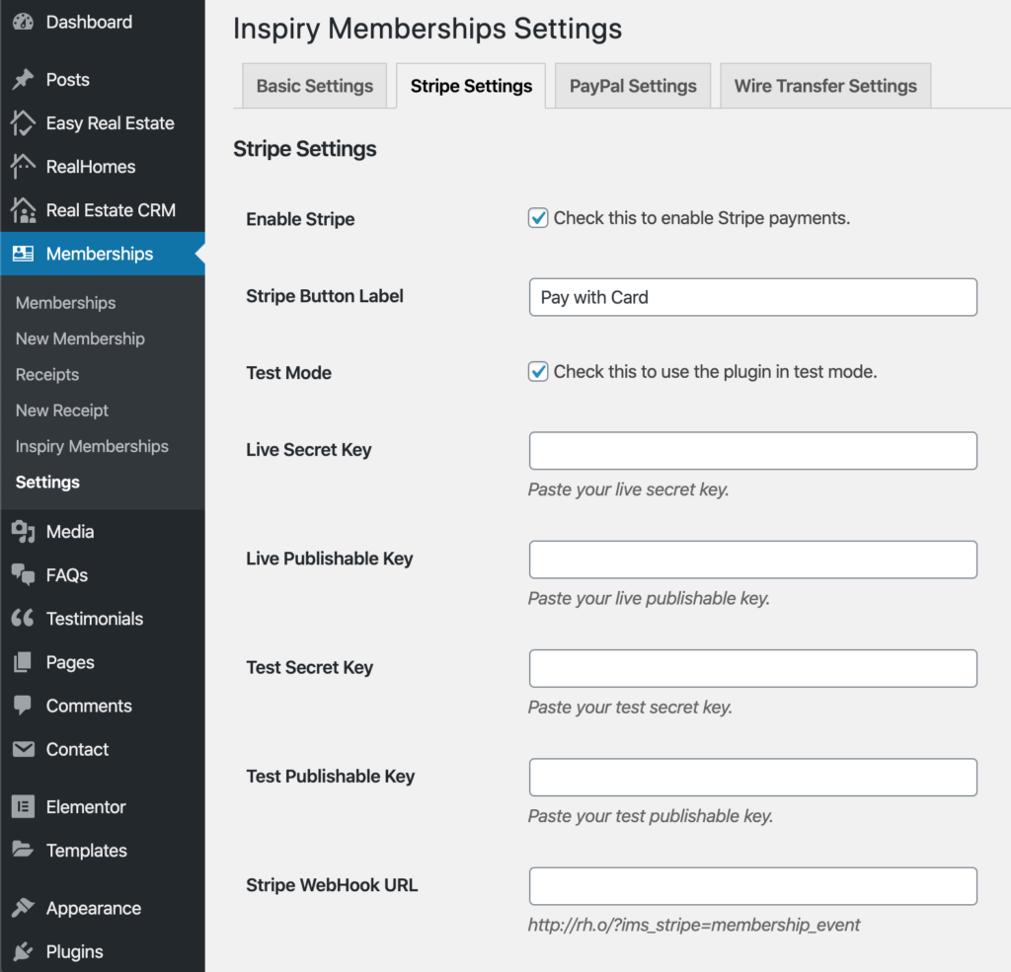Viewport: 1011px width, 972px height.
Task: Open the Settings submenu link
Action: 47,483
